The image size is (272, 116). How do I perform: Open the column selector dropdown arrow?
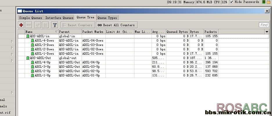[267, 32]
